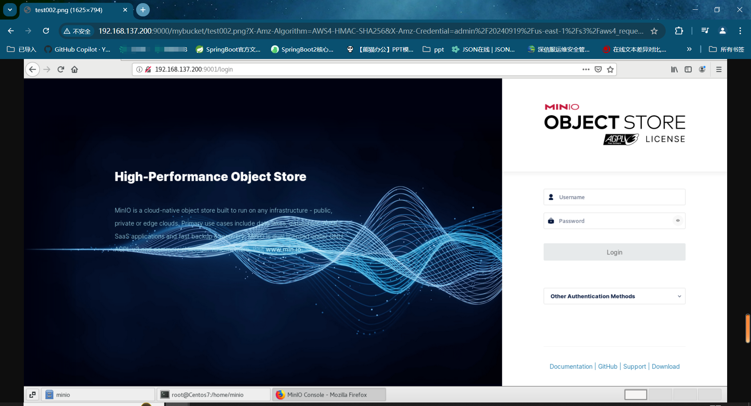Open Firefox library icon
Image resolution: width=751 pixels, height=406 pixels.
coord(674,70)
